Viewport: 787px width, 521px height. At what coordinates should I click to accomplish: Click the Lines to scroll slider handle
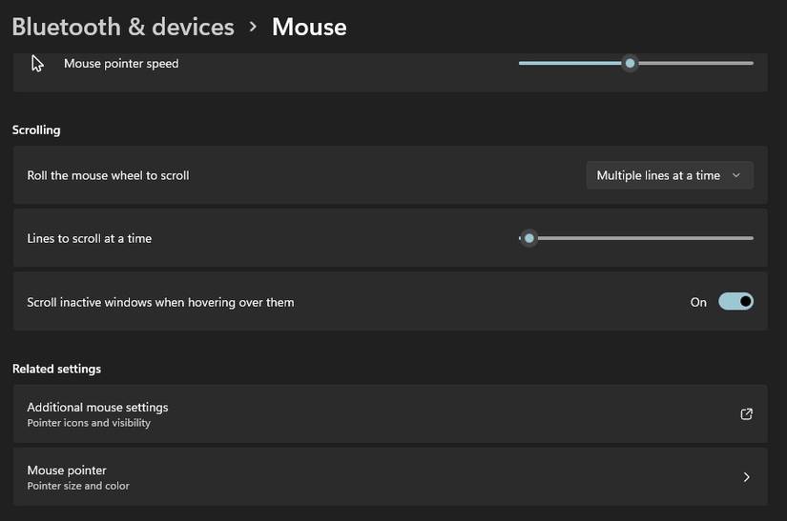pyautogui.click(x=529, y=238)
